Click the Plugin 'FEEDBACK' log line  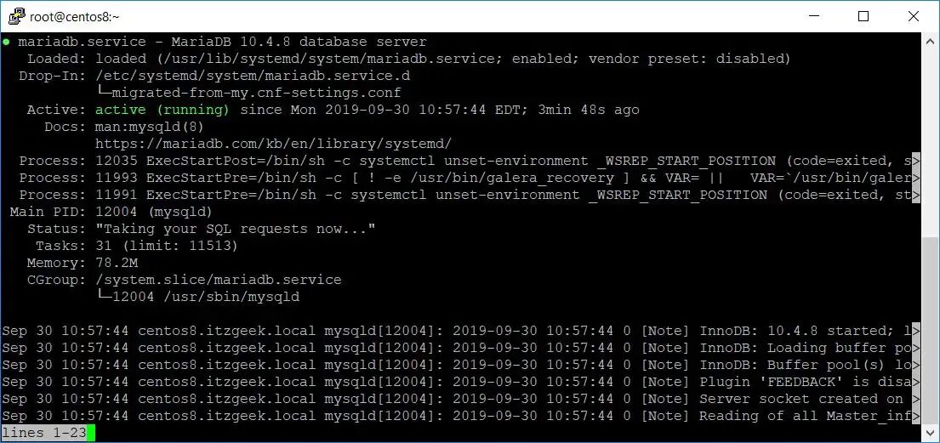pyautogui.click(x=460, y=382)
